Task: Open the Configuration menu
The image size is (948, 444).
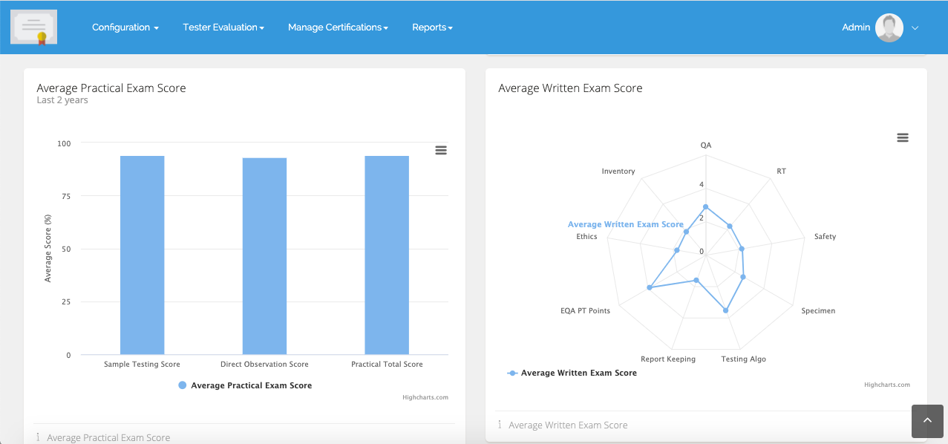Action: pos(125,27)
